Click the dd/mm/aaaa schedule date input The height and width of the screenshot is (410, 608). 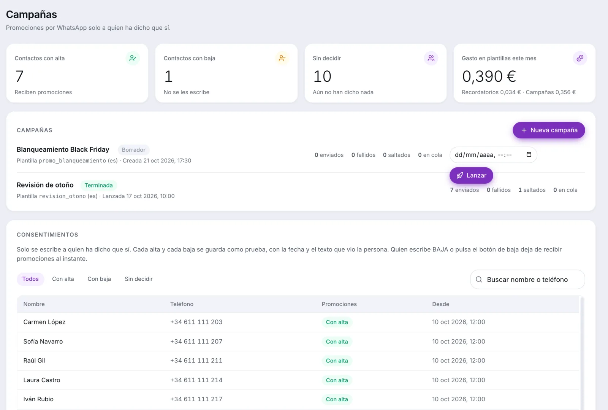pos(493,155)
